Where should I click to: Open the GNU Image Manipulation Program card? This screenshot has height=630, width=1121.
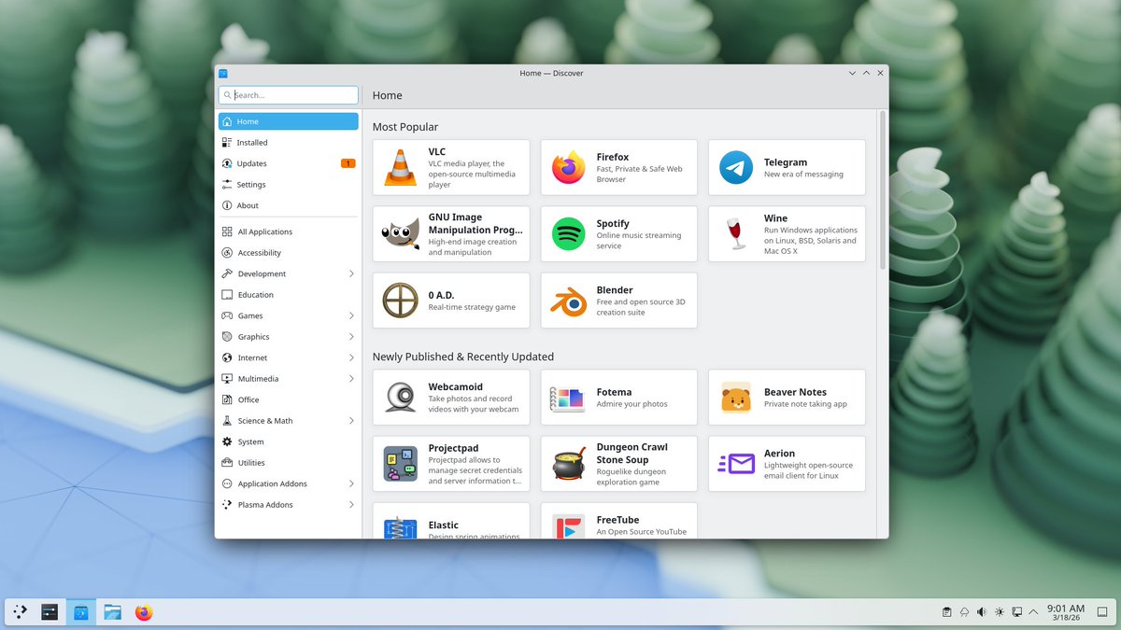[451, 234]
